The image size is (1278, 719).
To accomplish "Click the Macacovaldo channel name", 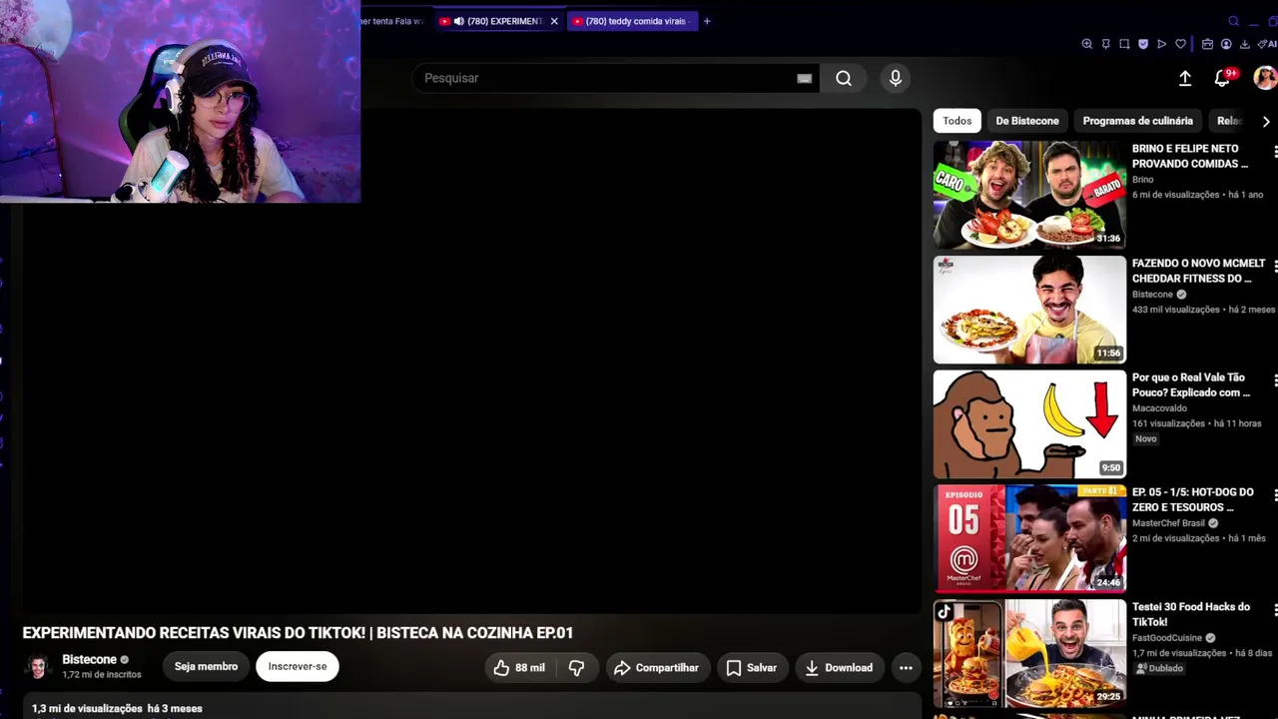I will click(x=1159, y=408).
